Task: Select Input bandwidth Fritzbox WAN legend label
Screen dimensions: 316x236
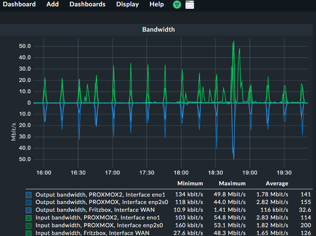Action: click(92, 233)
